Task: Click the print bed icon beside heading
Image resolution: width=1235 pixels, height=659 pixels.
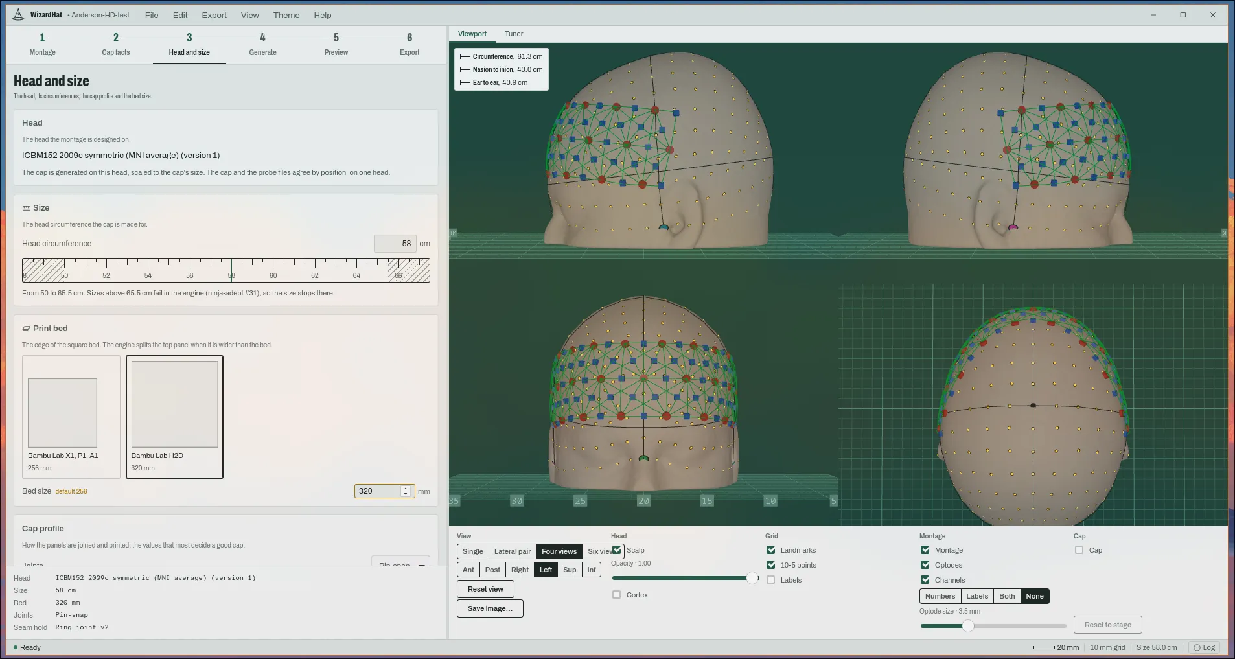Action: point(26,329)
